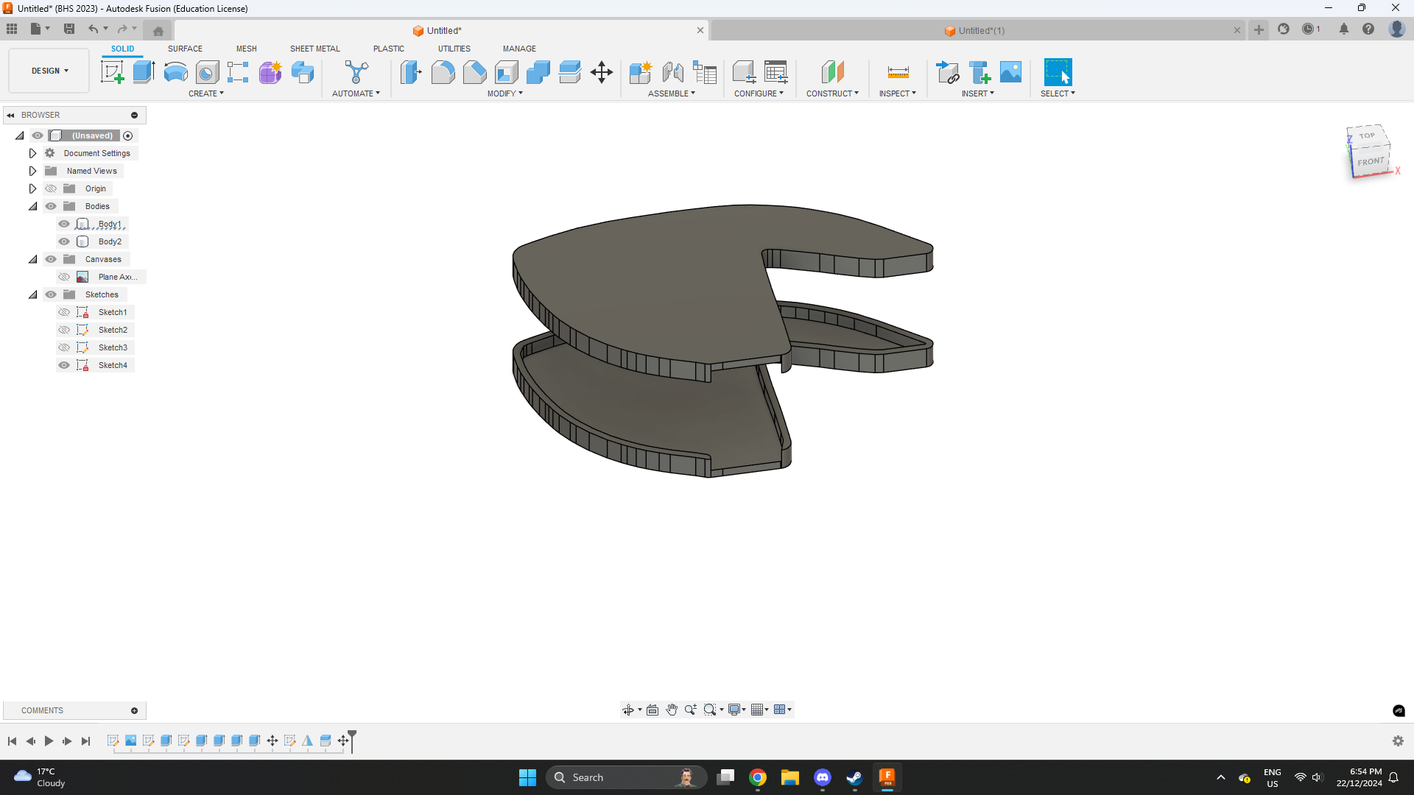The image size is (1414, 795).
Task: Collapse the Canvases folder
Action: (32, 259)
